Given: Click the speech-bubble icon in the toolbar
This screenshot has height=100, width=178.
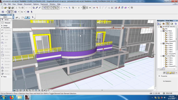Looking at the screenshot, I should 132,8.
